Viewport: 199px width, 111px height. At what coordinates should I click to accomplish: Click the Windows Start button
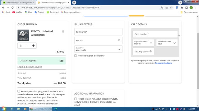tap(3, 109)
